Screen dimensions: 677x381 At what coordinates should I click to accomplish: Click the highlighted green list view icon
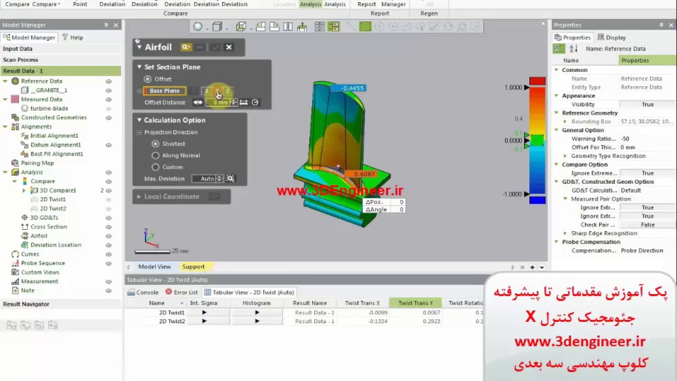click(x=333, y=26)
